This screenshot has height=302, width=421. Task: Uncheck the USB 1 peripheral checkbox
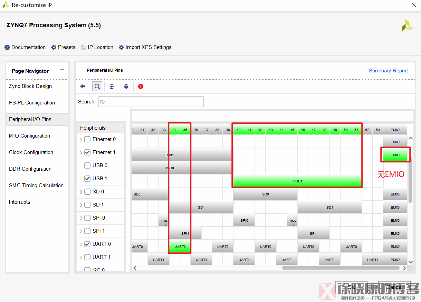[87, 179]
